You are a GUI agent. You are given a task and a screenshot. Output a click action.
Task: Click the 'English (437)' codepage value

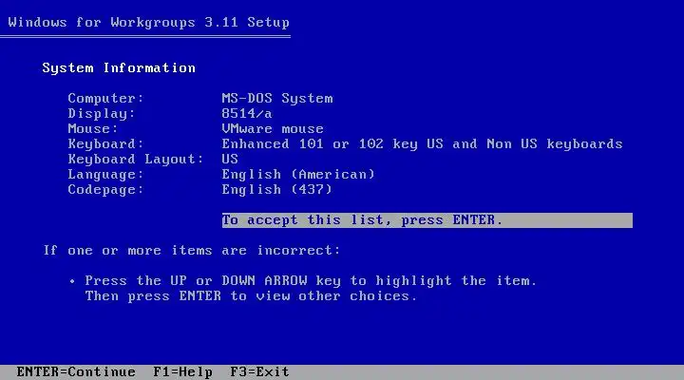pos(277,190)
